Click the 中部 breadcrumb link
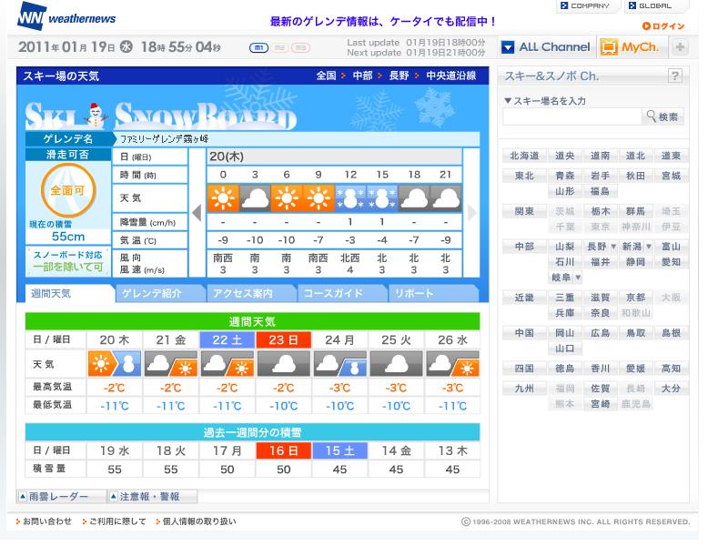 tap(362, 76)
